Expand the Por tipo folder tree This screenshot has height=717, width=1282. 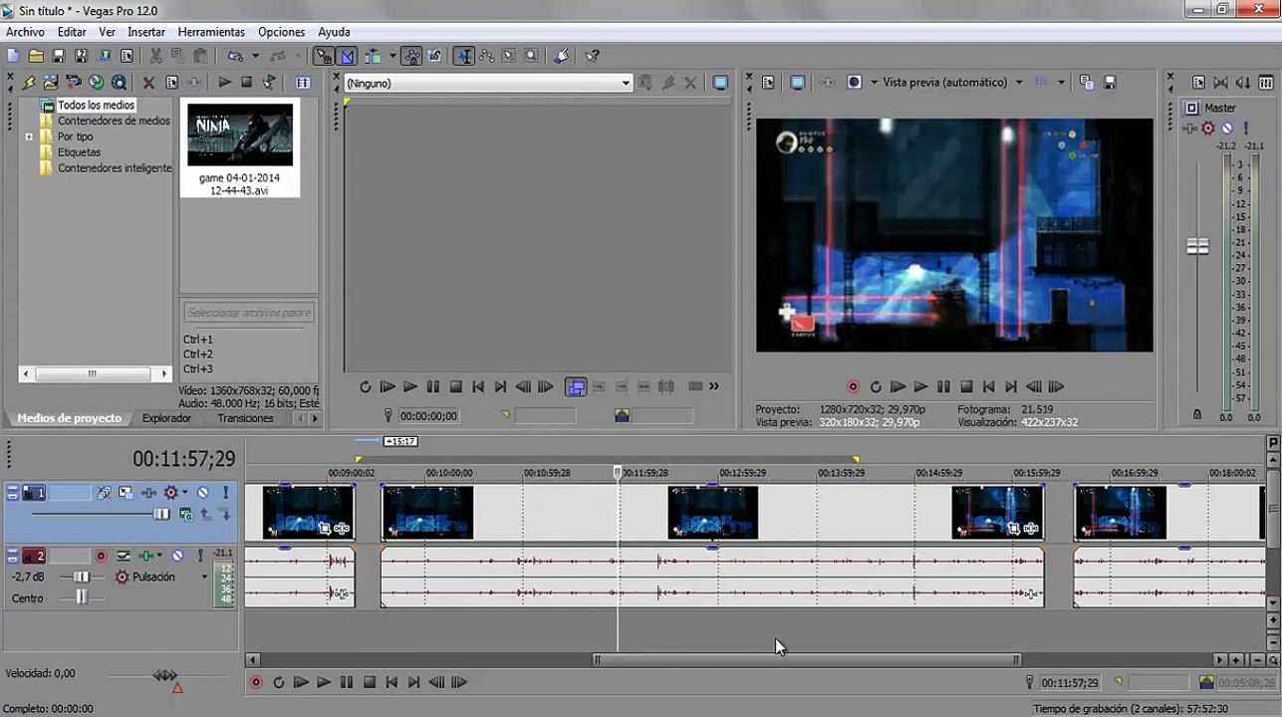[30, 136]
